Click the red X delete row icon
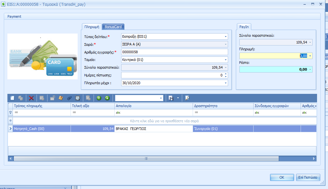The height and width of the screenshot is (189, 328). pos(31,98)
